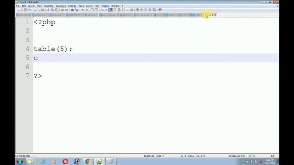Click Save Recorded Macro icon
The width and height of the screenshot is (294, 165).
(x=154, y=10)
